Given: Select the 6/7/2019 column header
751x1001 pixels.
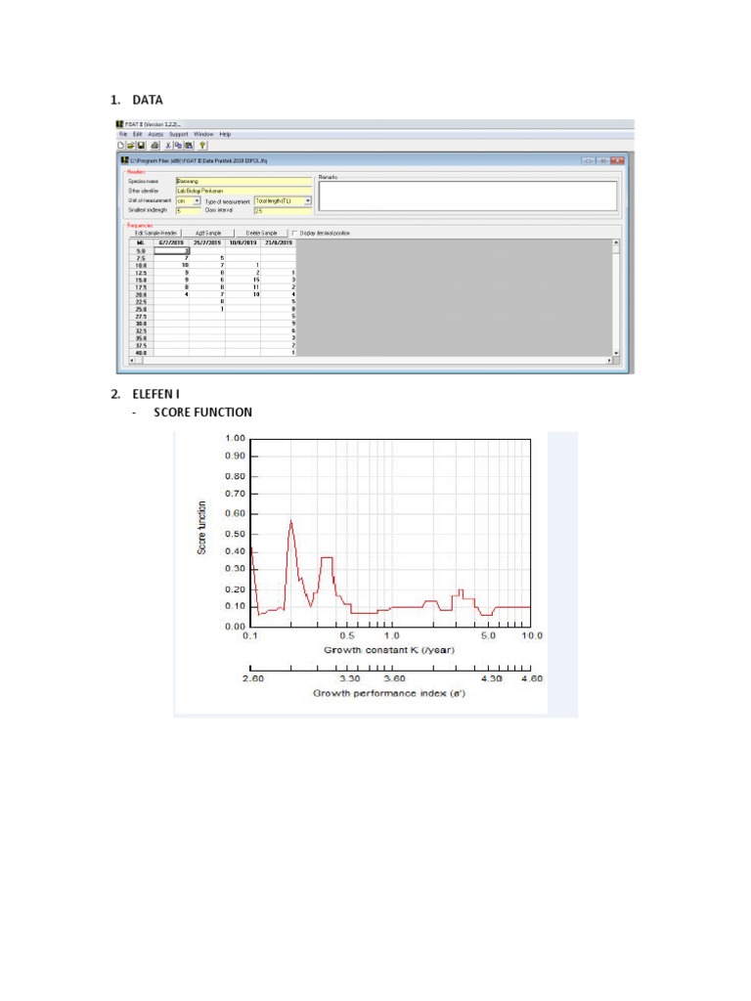Looking at the screenshot, I should (171, 243).
